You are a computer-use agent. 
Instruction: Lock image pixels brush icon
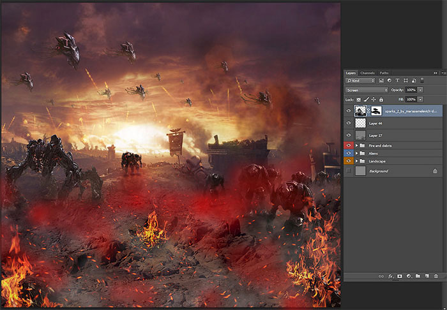[x=366, y=100]
